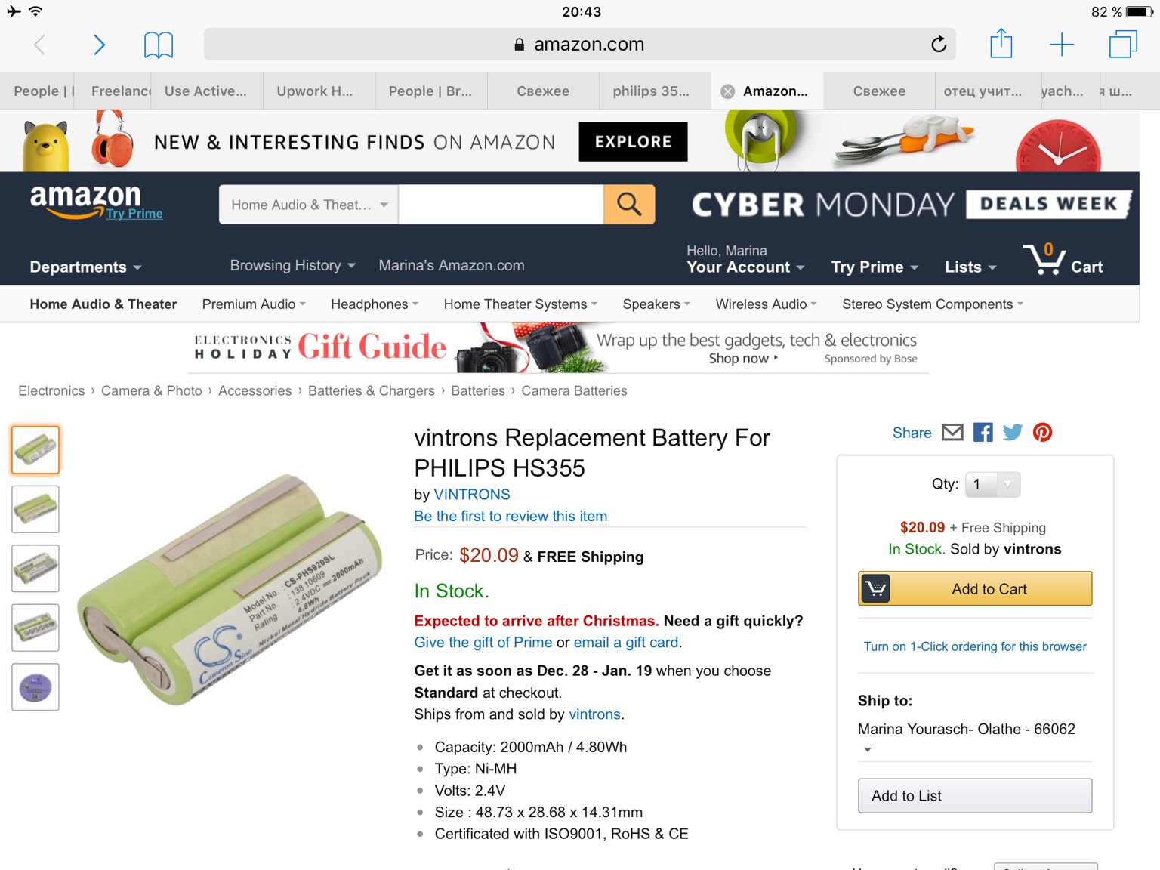Expand the Departments menu
This screenshot has height=870, width=1160.
pyautogui.click(x=85, y=267)
